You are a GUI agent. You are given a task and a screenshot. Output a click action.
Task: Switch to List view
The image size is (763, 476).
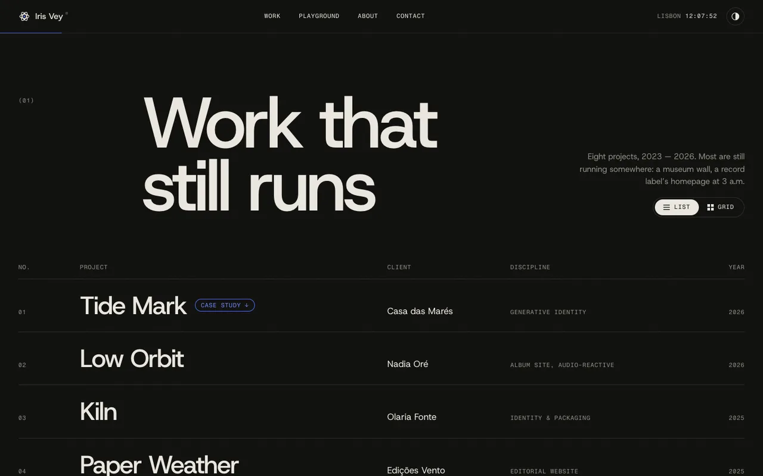677,207
